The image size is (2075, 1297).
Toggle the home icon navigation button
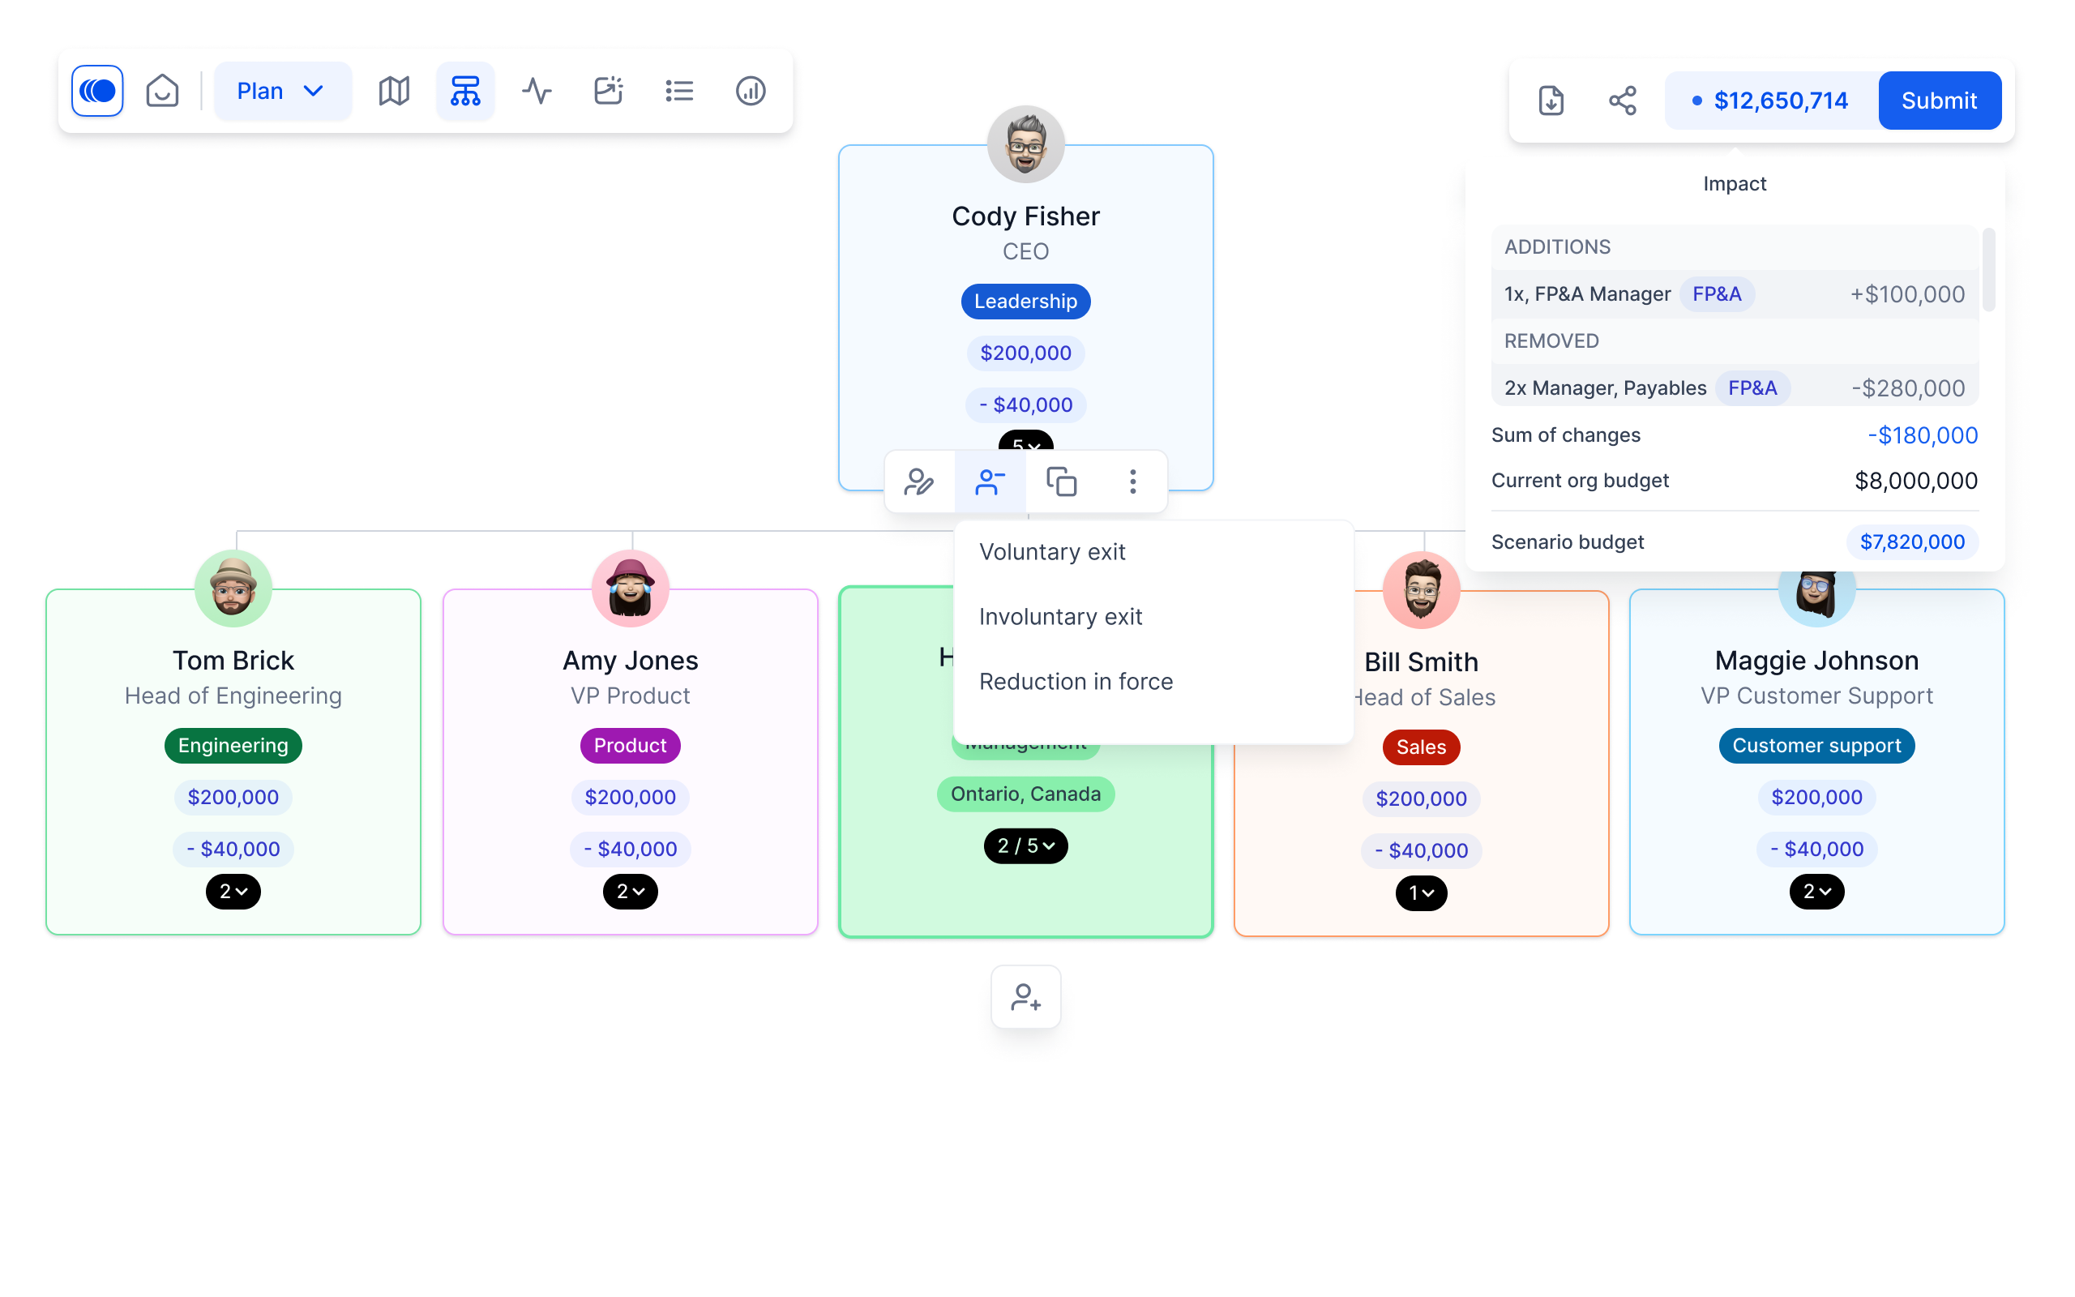[x=163, y=91]
